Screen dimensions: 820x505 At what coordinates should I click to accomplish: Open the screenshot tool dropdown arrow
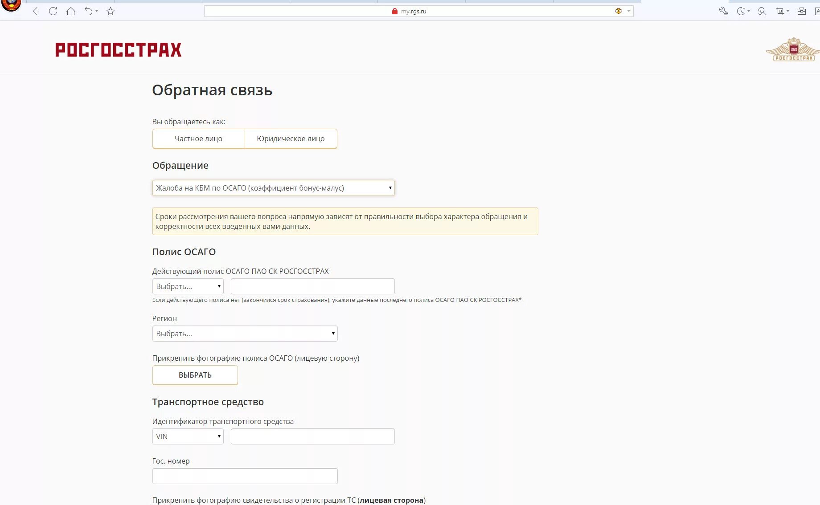pos(788,11)
